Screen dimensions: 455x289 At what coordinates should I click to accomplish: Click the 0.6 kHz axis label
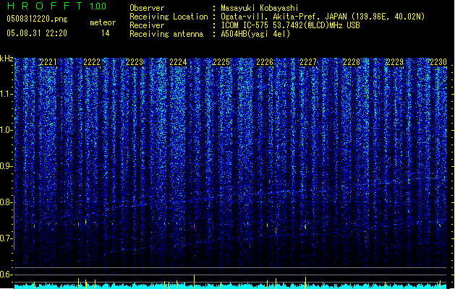pos(7,275)
